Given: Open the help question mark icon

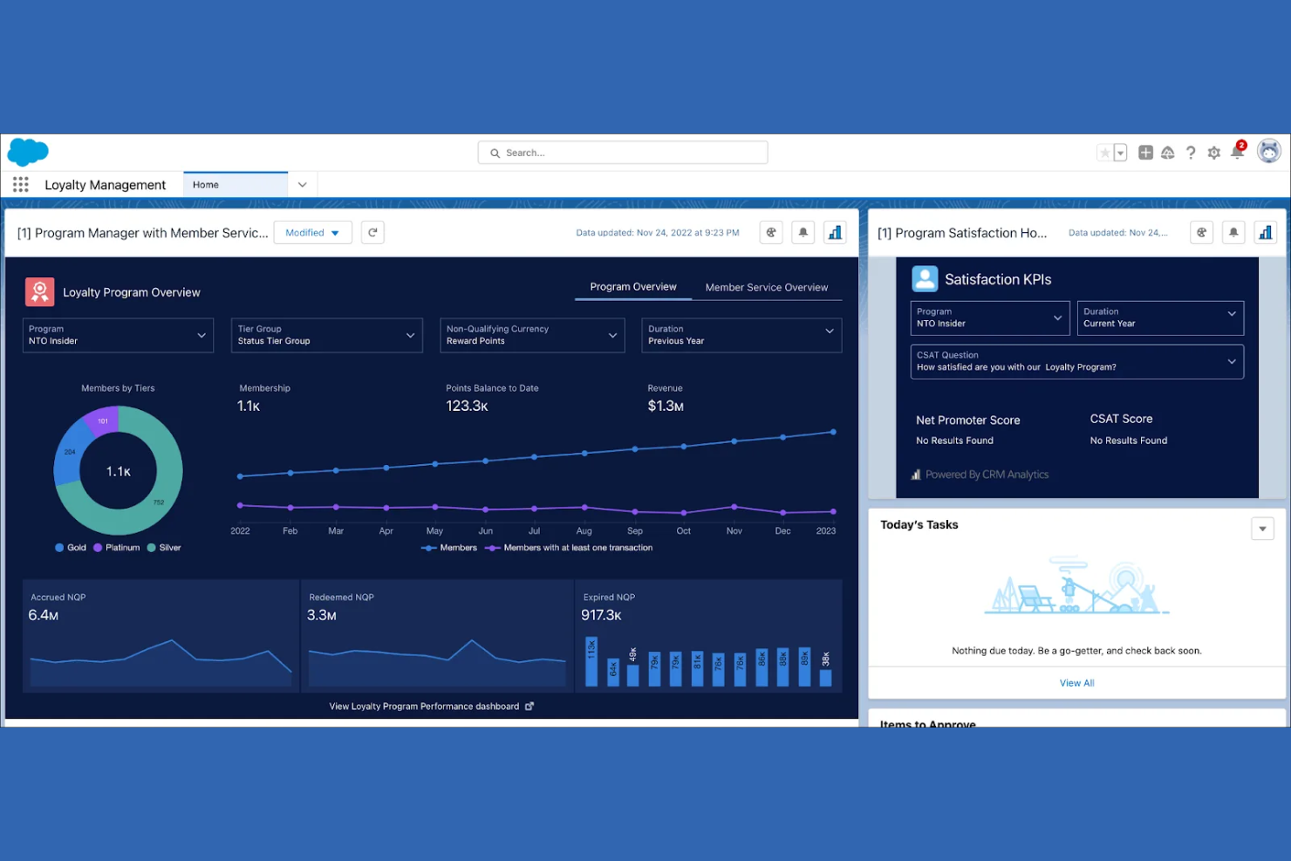Looking at the screenshot, I should pos(1191,153).
